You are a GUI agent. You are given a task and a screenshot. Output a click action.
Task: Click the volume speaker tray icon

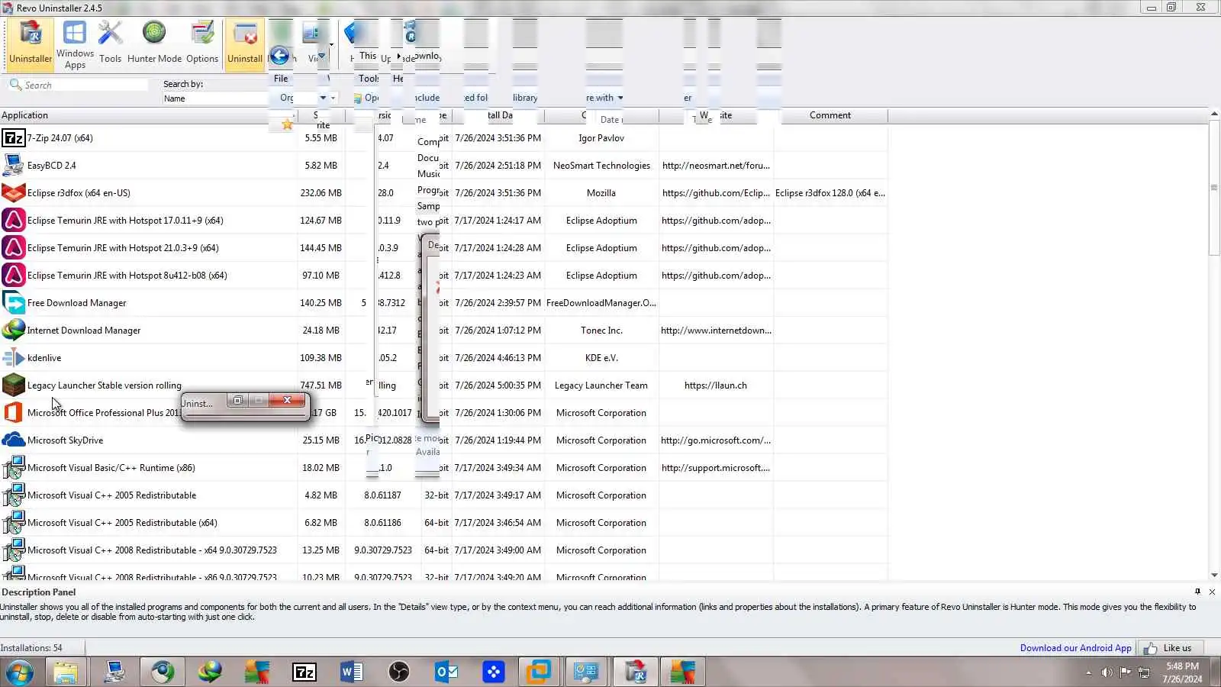point(1107,672)
